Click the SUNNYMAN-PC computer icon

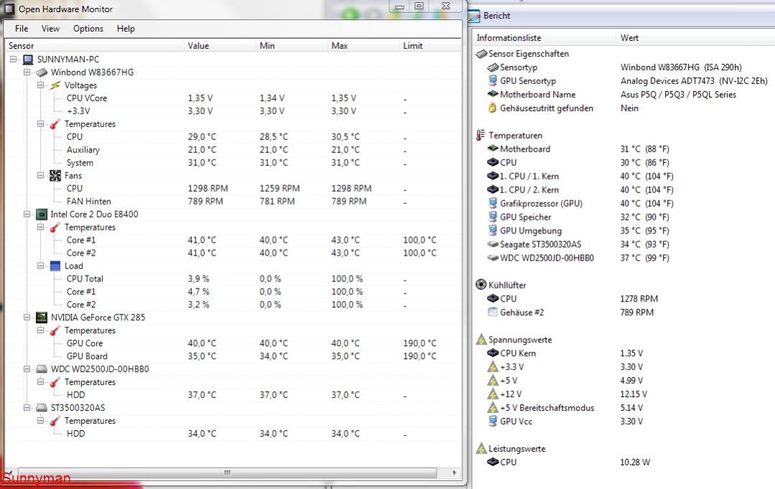(28, 60)
